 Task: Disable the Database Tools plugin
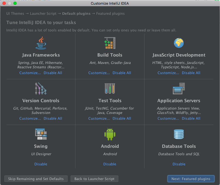click(x=179, y=164)
